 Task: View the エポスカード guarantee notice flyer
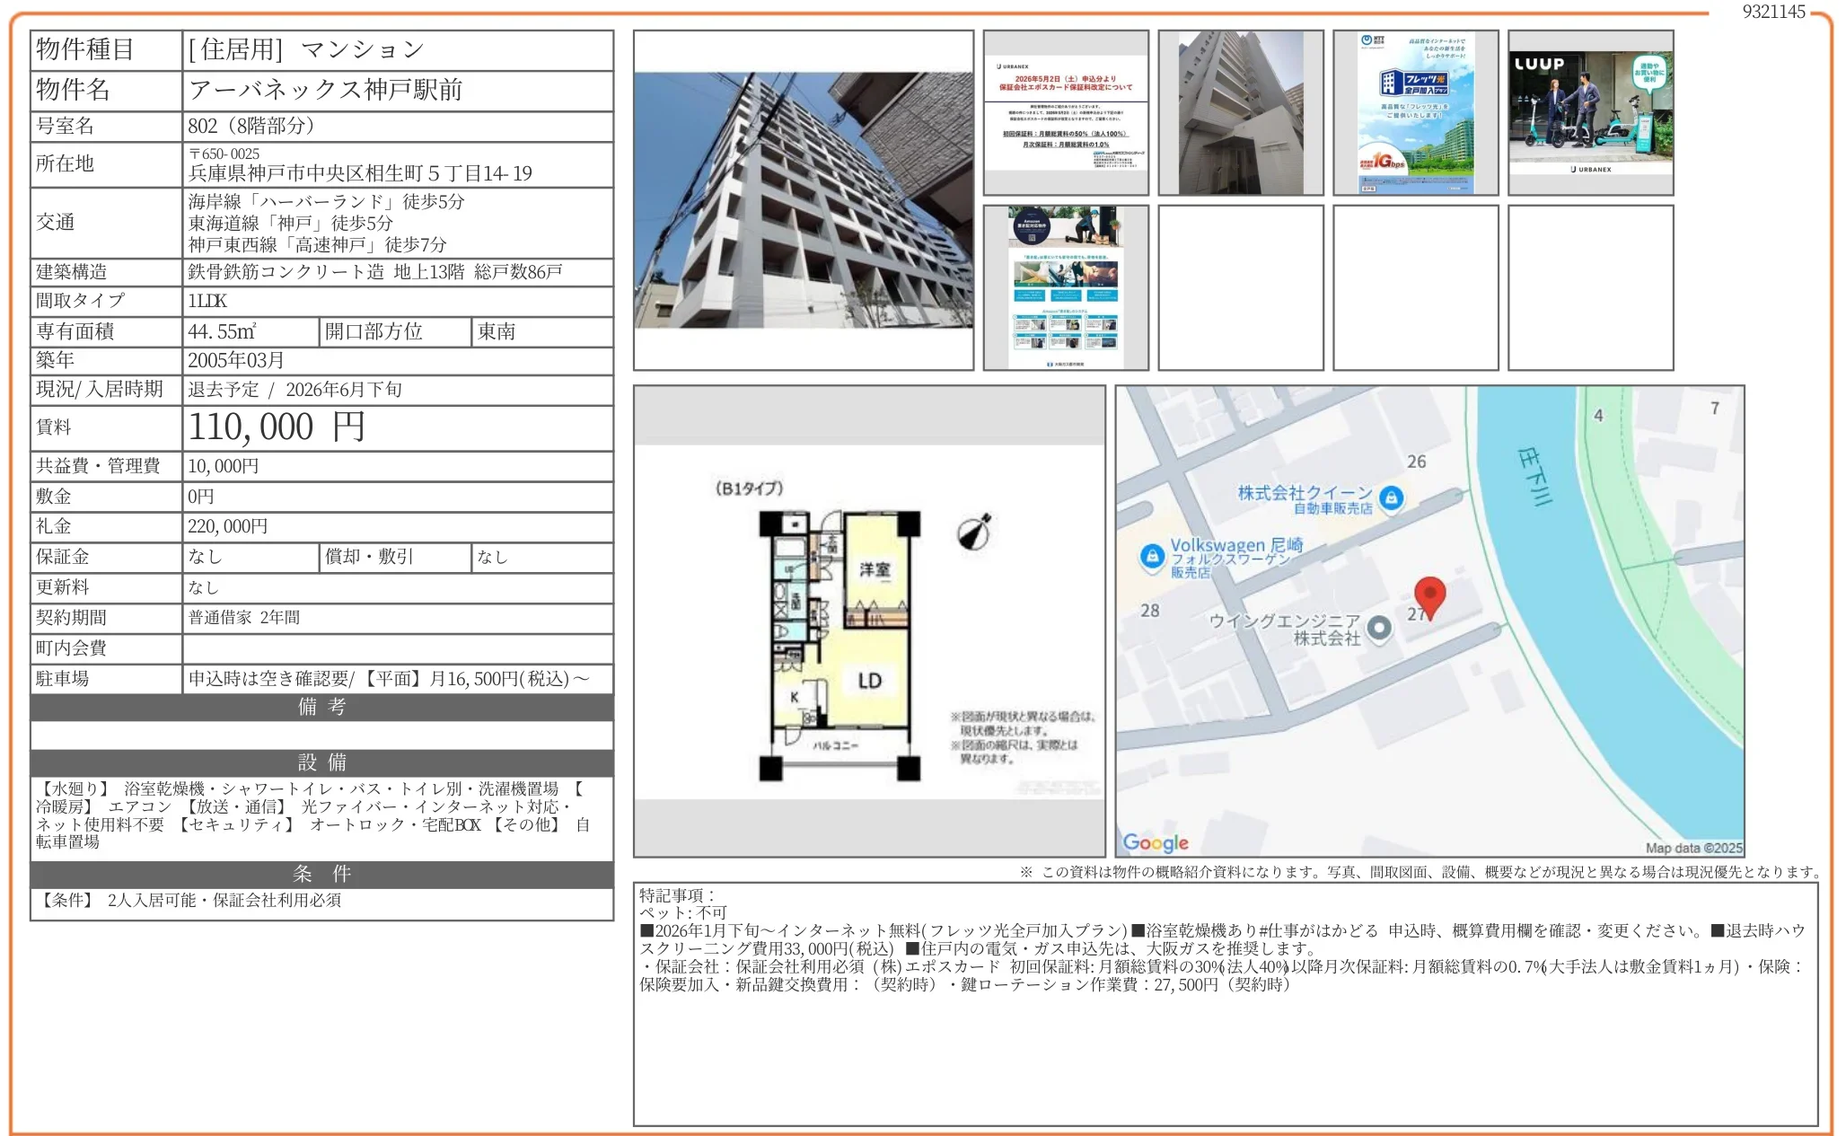pos(1067,111)
